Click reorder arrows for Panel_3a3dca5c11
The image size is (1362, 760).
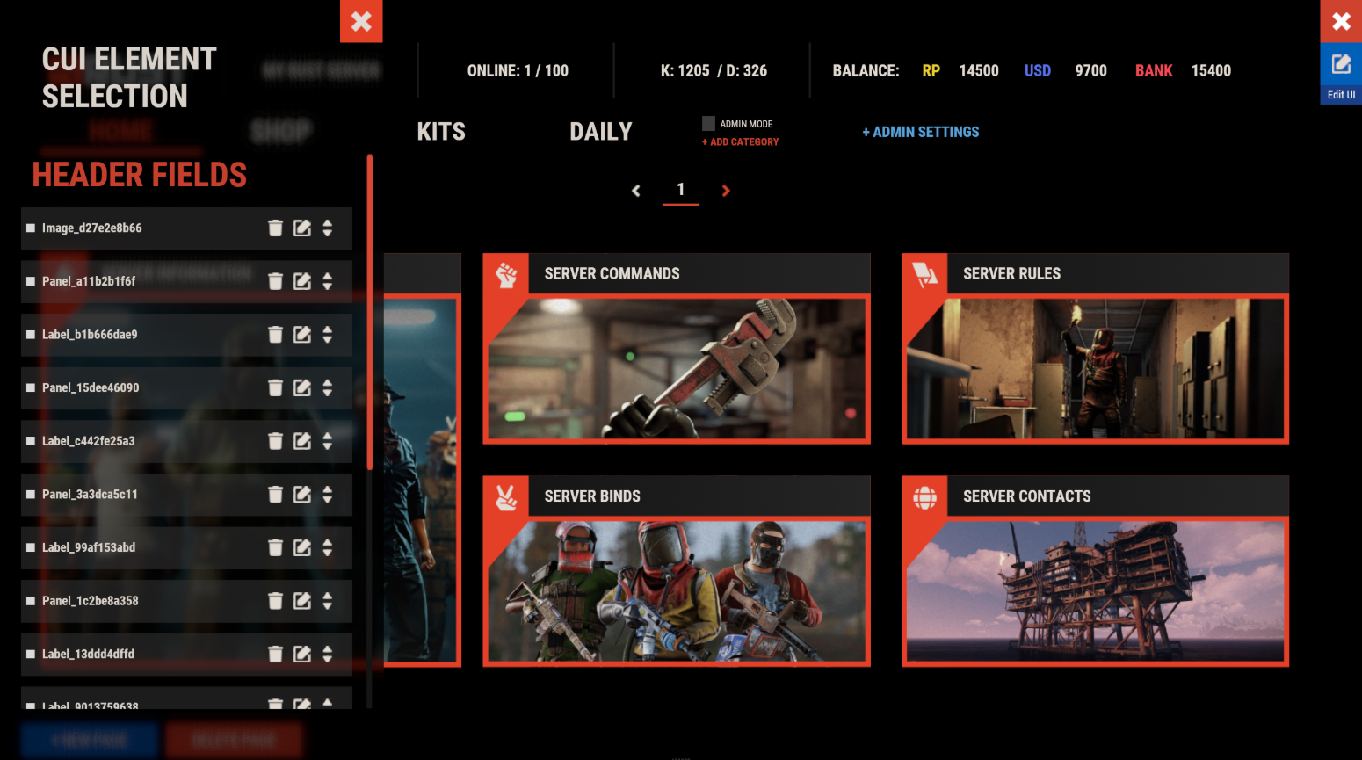tap(328, 495)
